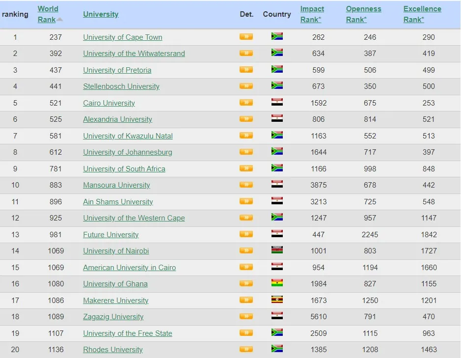Select excellence rank value 253

429,103
